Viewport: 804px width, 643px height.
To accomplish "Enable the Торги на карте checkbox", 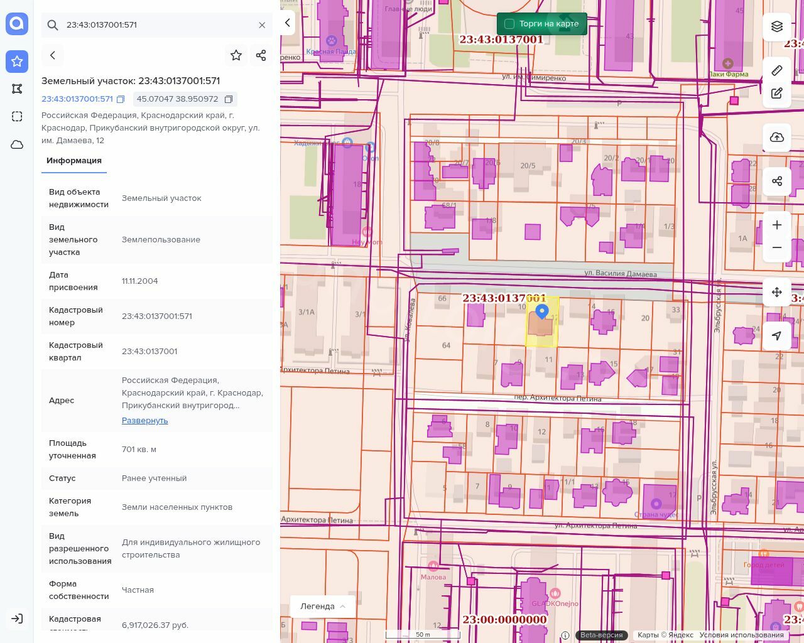I will click(x=509, y=24).
